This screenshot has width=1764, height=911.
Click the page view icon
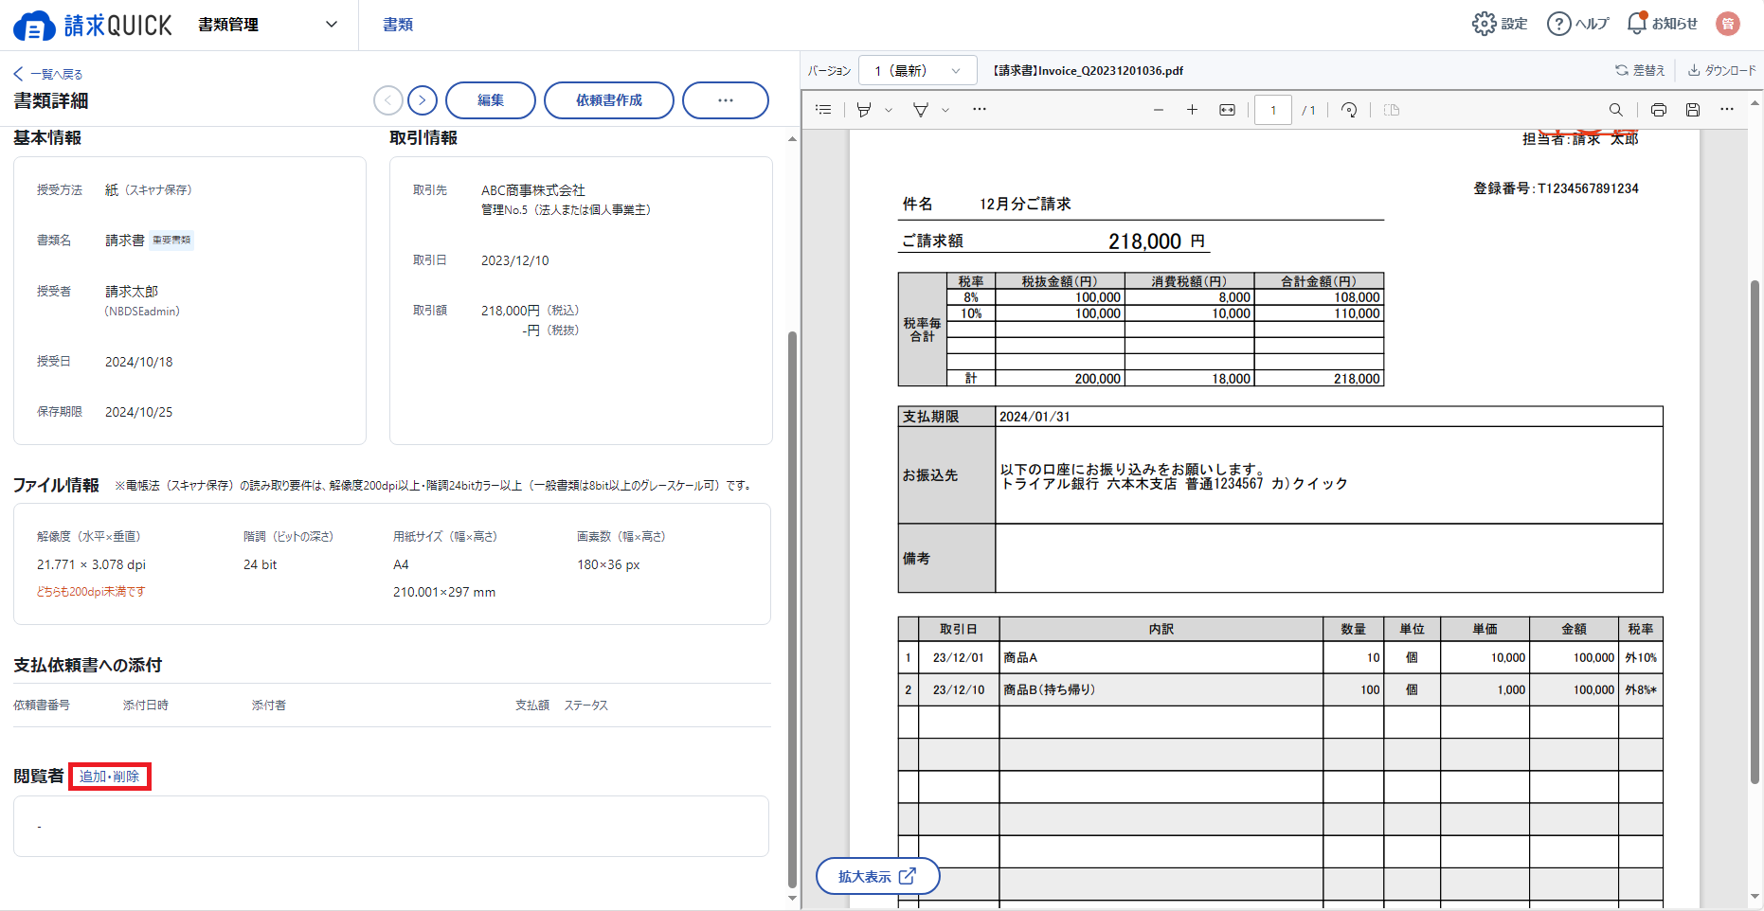click(x=1391, y=110)
